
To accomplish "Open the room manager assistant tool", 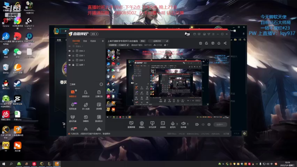I will tap(86, 94).
